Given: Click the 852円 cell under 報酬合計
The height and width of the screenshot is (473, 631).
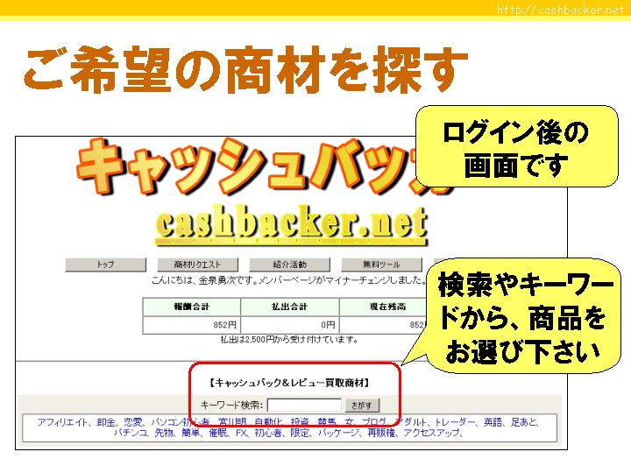Looking at the screenshot, I should [x=192, y=325].
